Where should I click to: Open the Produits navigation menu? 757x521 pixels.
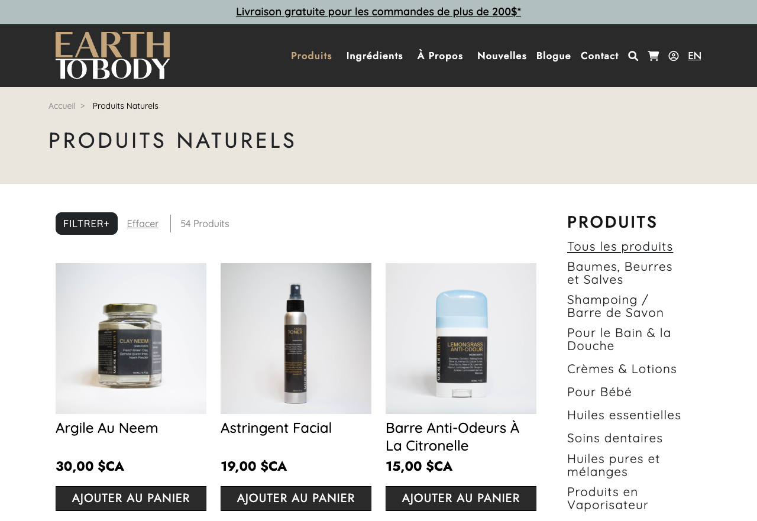311,56
